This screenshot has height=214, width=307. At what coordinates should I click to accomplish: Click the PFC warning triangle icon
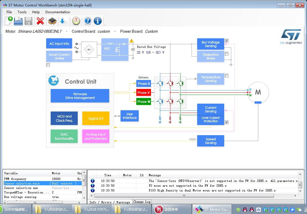click(131, 41)
